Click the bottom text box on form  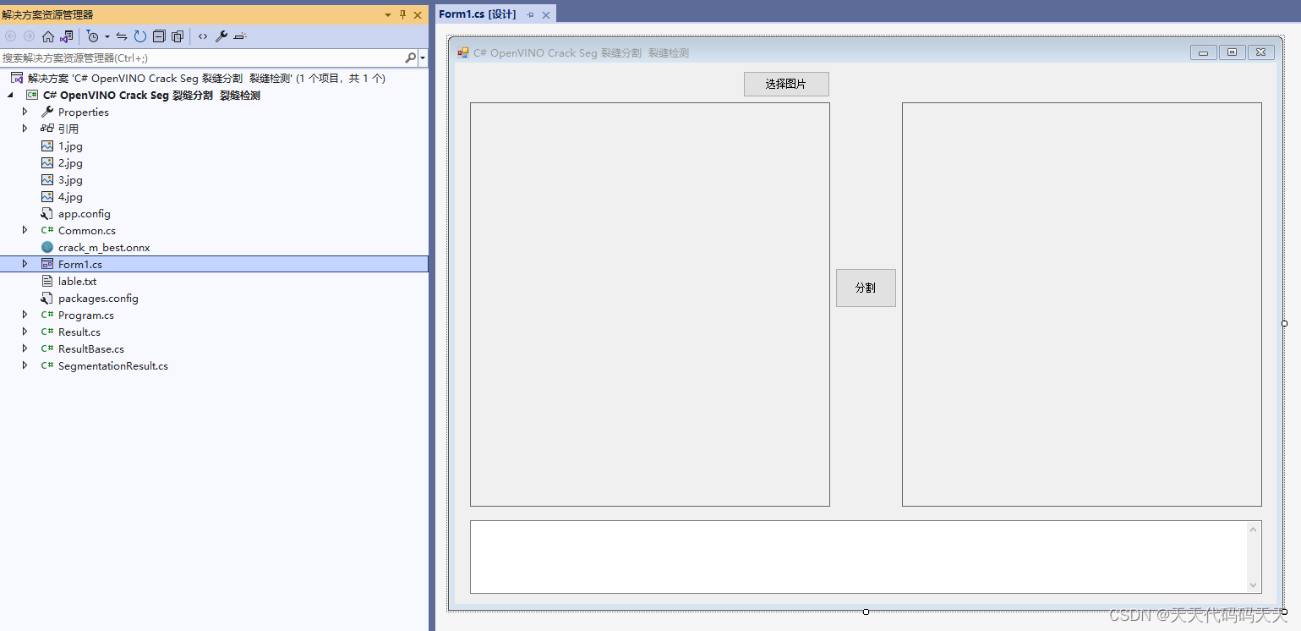[866, 557]
